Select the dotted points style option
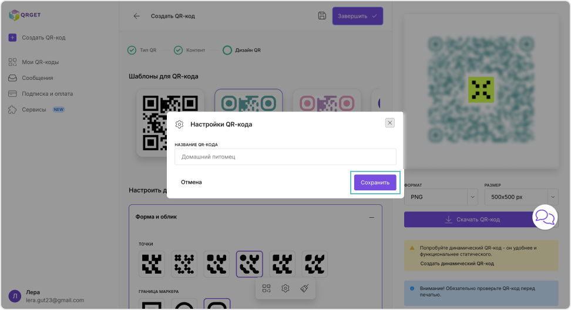Screen dimensions: 571x310 pyautogui.click(x=184, y=264)
